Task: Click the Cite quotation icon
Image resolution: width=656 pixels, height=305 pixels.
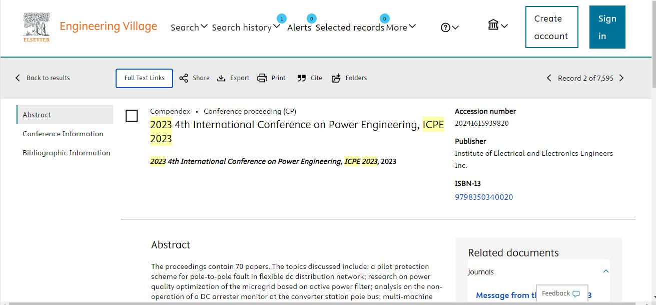Action: (301, 78)
